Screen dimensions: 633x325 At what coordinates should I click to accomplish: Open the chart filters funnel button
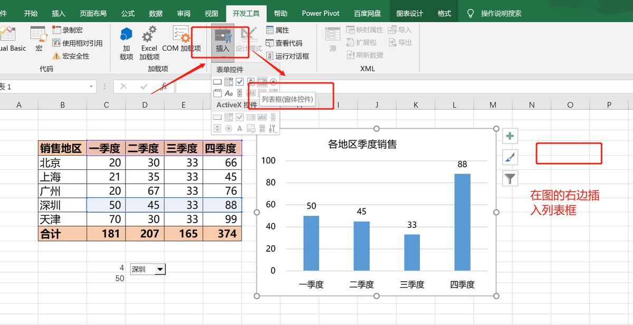coord(510,178)
